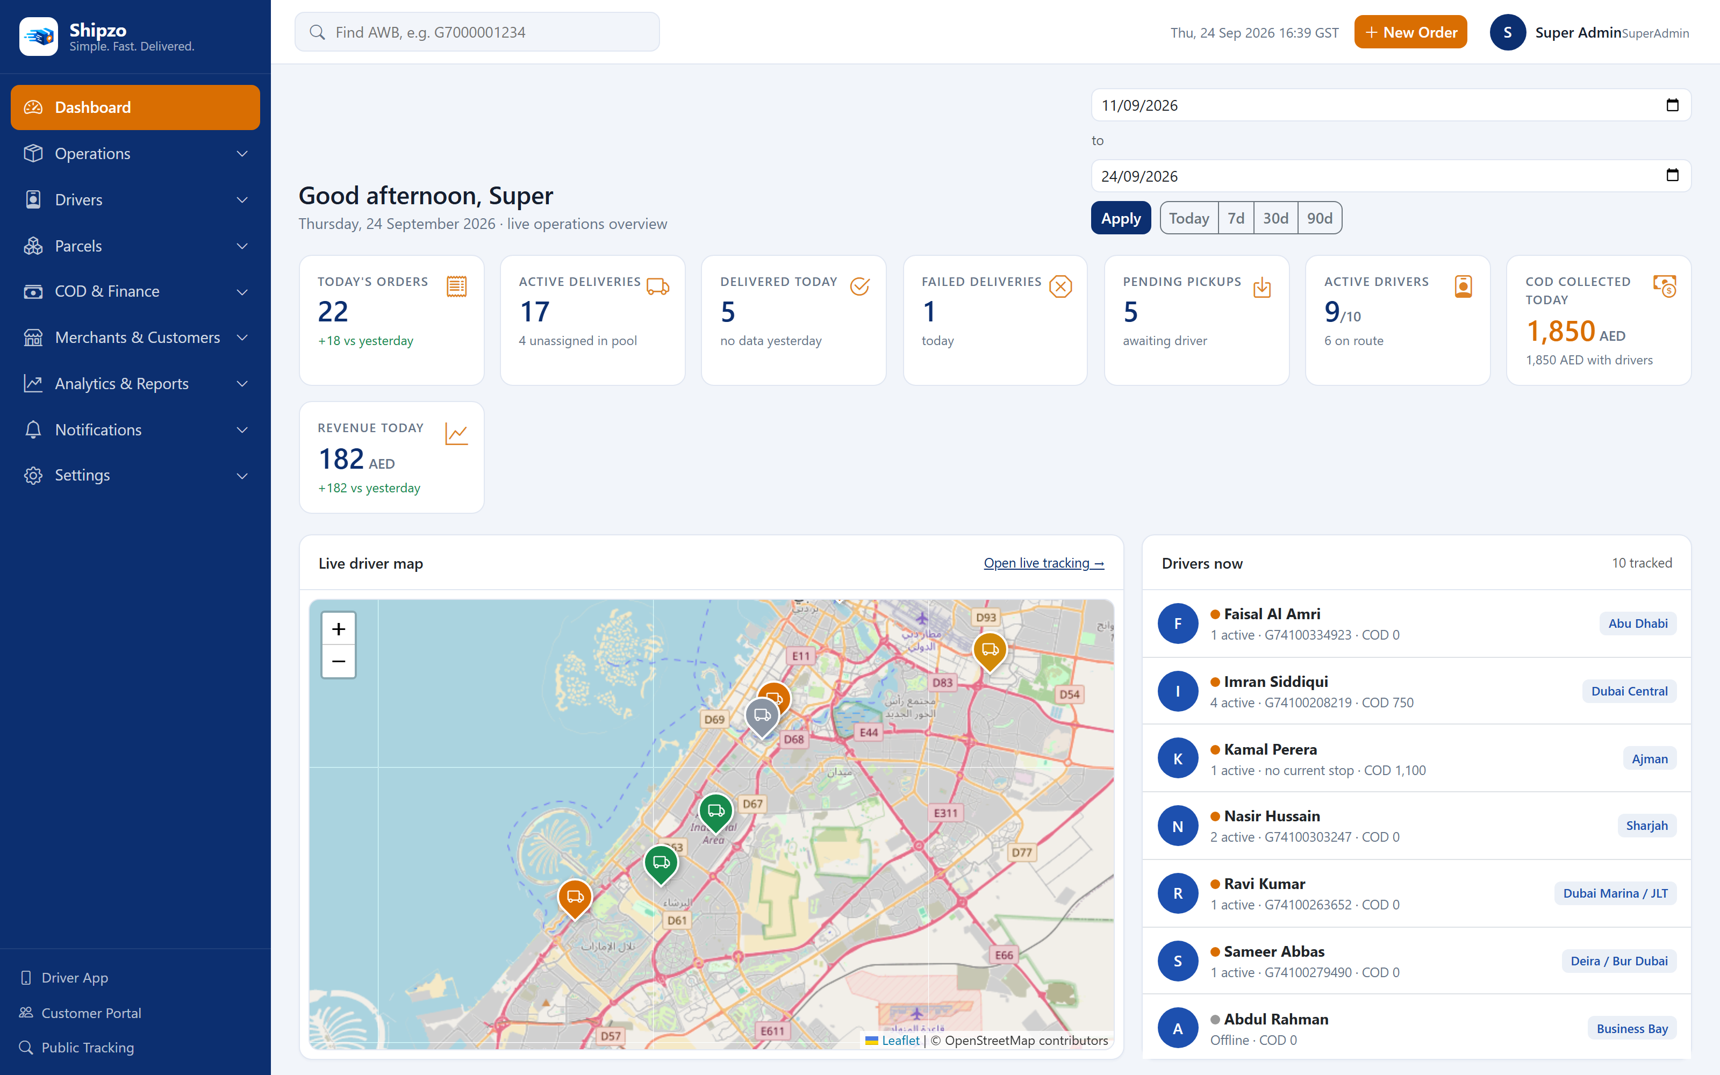Viewport: 1720px width, 1075px height.
Task: Click the Delivered Today checkmark icon
Action: tap(860, 286)
